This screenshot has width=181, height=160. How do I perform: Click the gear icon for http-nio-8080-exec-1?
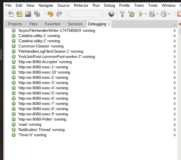tap(14, 67)
